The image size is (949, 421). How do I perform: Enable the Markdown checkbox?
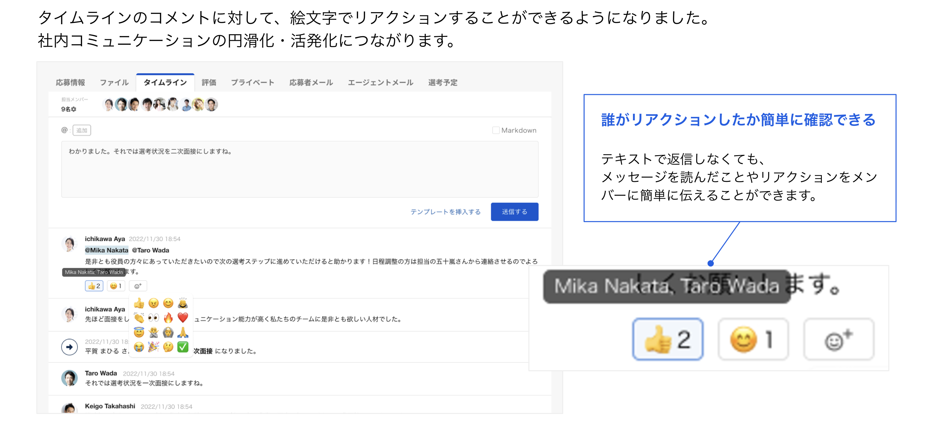[x=496, y=130]
